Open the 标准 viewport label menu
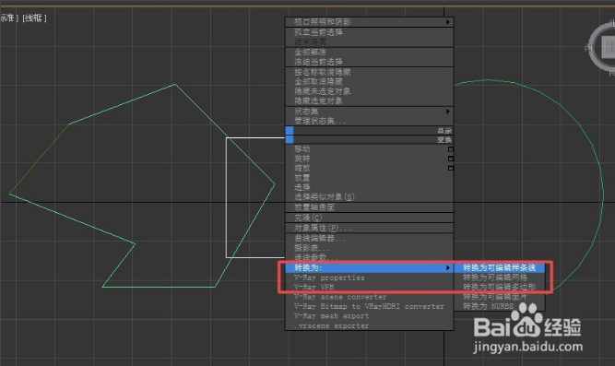Viewport: 615px width, 366px height. [8, 18]
